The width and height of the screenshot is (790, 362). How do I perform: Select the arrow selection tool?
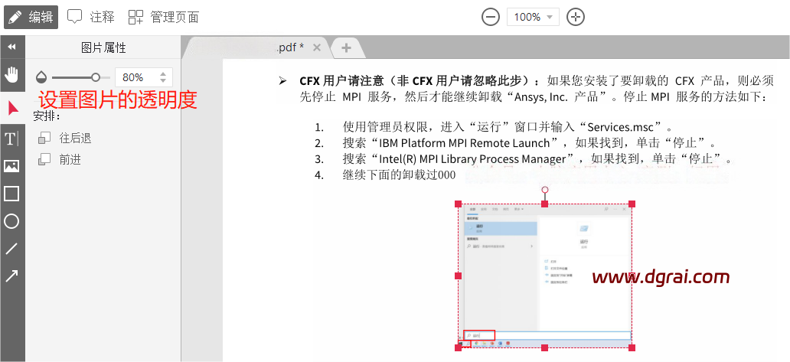pyautogui.click(x=11, y=107)
